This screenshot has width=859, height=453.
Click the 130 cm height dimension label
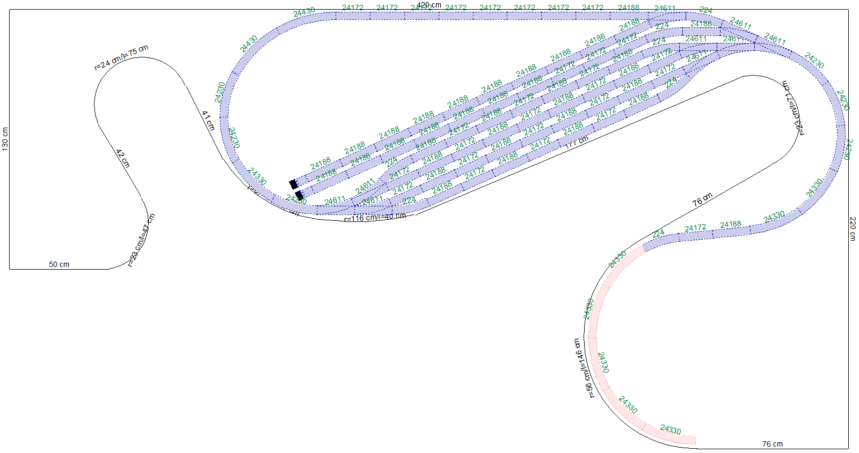(5, 139)
